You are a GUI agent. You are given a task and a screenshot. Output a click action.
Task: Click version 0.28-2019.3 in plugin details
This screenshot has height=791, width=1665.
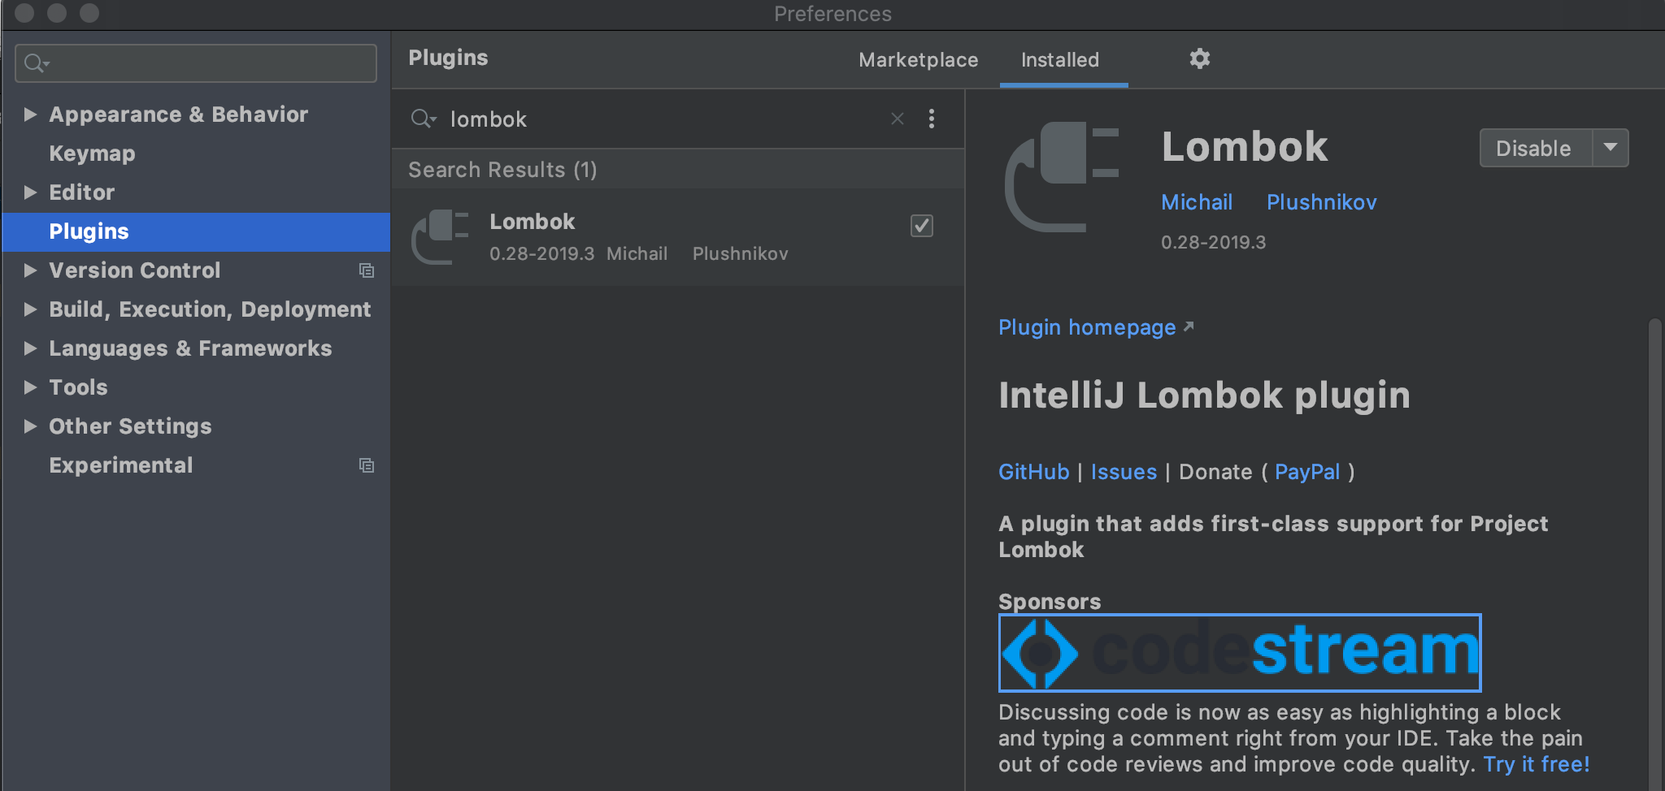pyautogui.click(x=1213, y=242)
